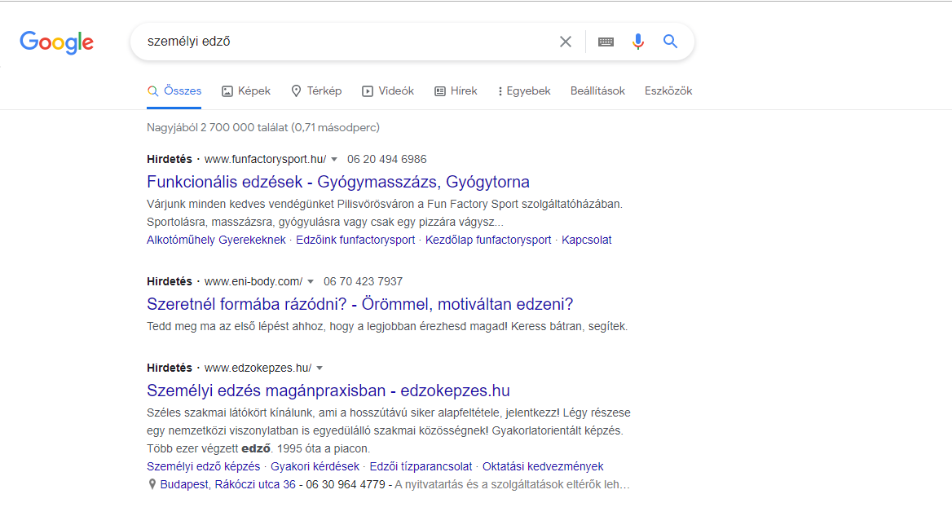Open the Hírek tab
Viewport: 952px width, 525px height.
[x=456, y=91]
